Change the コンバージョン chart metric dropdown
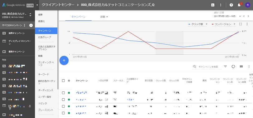This screenshot has width=253, height=118. 223,24
